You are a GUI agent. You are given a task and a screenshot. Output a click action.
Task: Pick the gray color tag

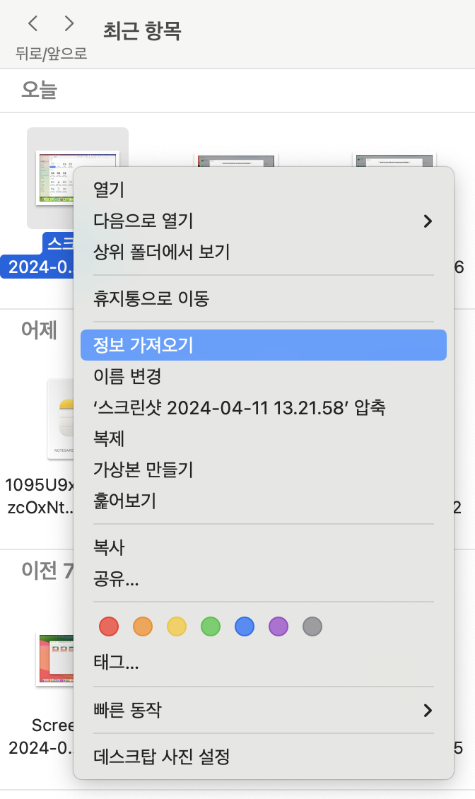312,626
